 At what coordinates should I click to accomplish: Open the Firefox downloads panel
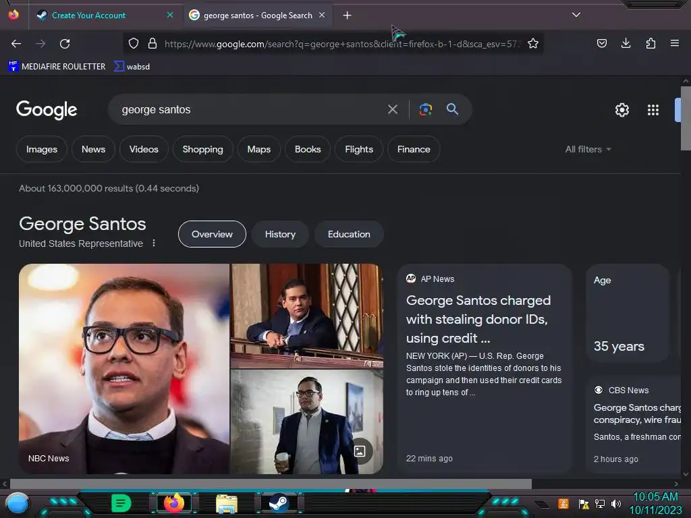(626, 43)
